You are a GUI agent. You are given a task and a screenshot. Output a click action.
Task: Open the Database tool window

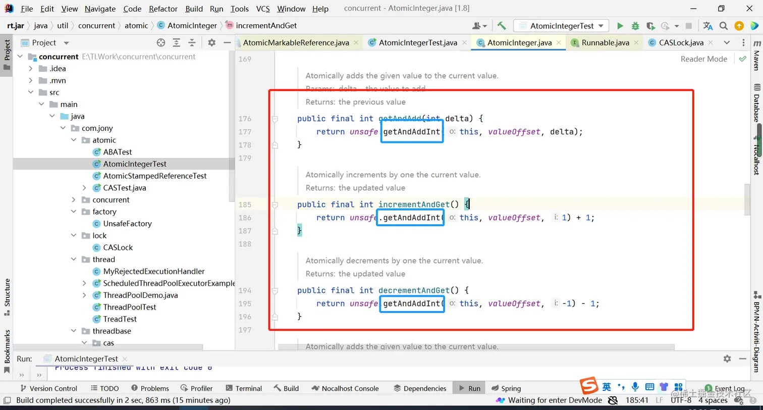point(756,104)
